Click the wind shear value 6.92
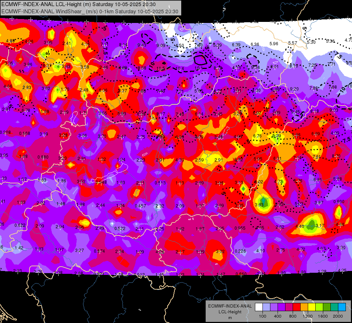Viewport: 352px width, 323px height. pos(257,113)
